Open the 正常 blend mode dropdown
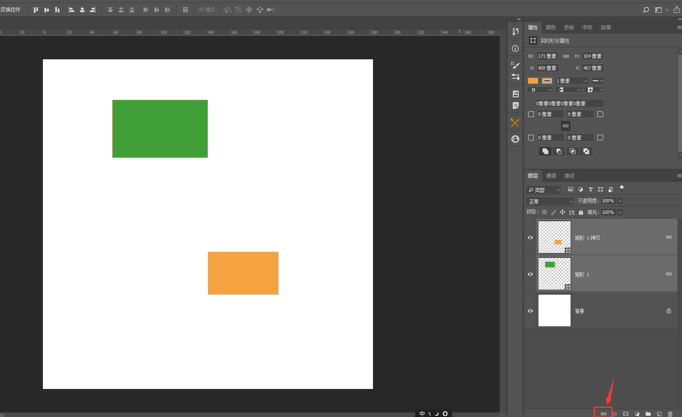The width and height of the screenshot is (682, 417). (550, 201)
